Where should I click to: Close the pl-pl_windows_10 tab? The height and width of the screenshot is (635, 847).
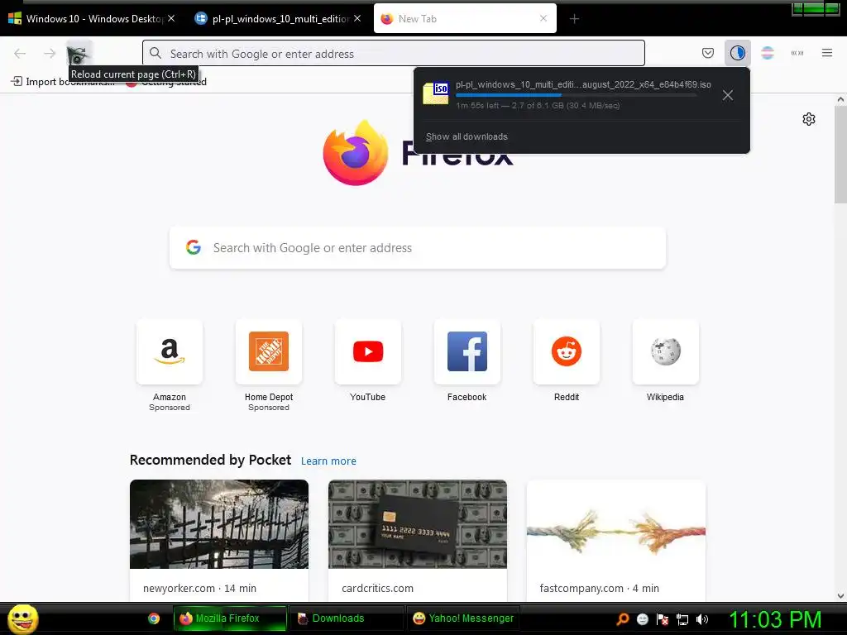point(357,18)
